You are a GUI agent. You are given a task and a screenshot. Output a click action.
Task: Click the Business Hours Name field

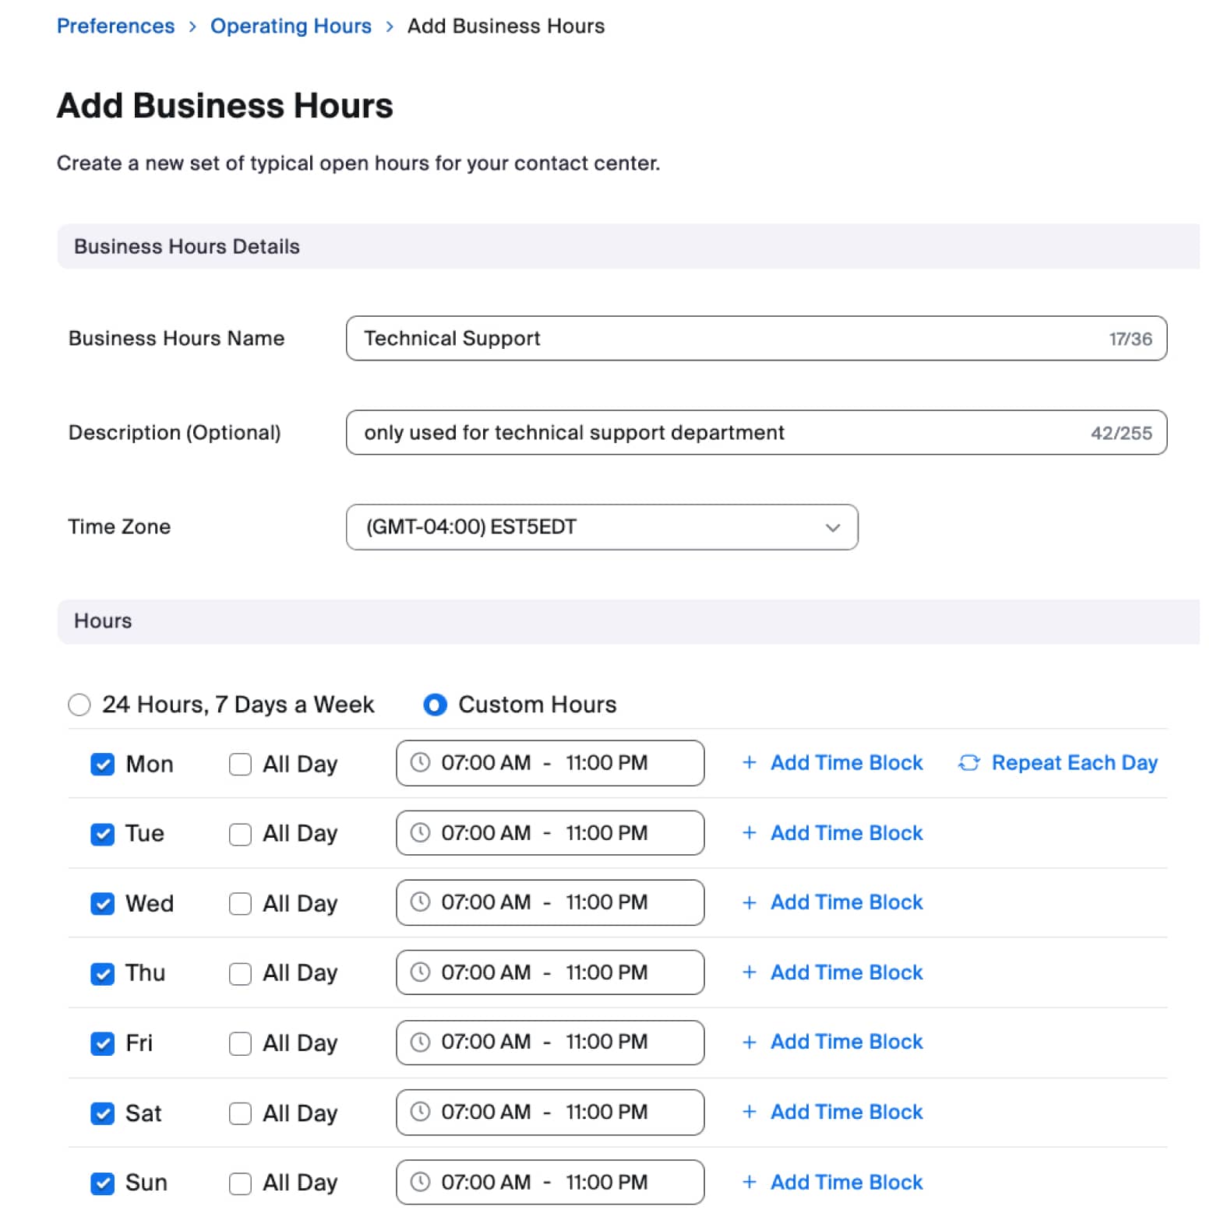click(725, 338)
